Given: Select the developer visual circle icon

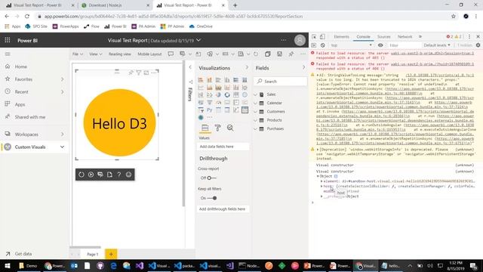Looking at the screenshot, I should click(201, 118).
